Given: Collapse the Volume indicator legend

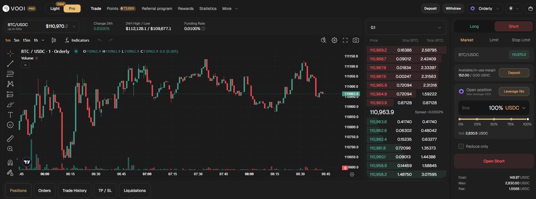Looking at the screenshot, I should click(25, 65).
